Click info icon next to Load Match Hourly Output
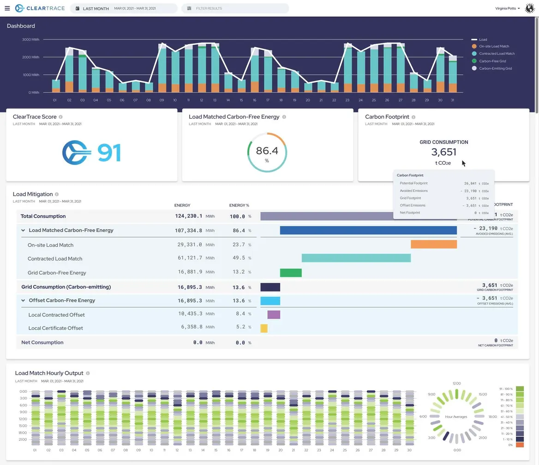The height and width of the screenshot is (465, 539). point(88,373)
